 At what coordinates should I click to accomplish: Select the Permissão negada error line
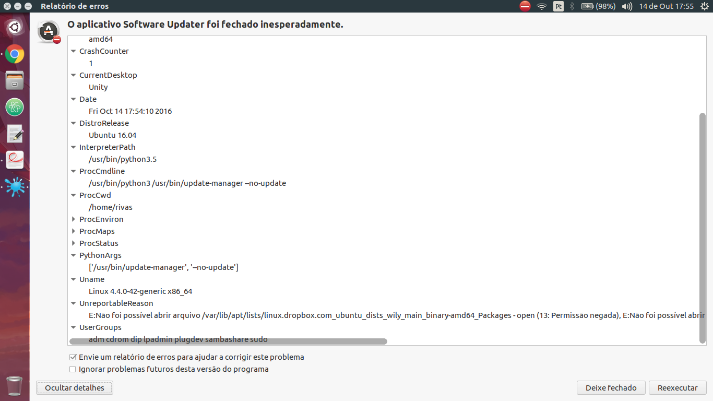(397, 315)
